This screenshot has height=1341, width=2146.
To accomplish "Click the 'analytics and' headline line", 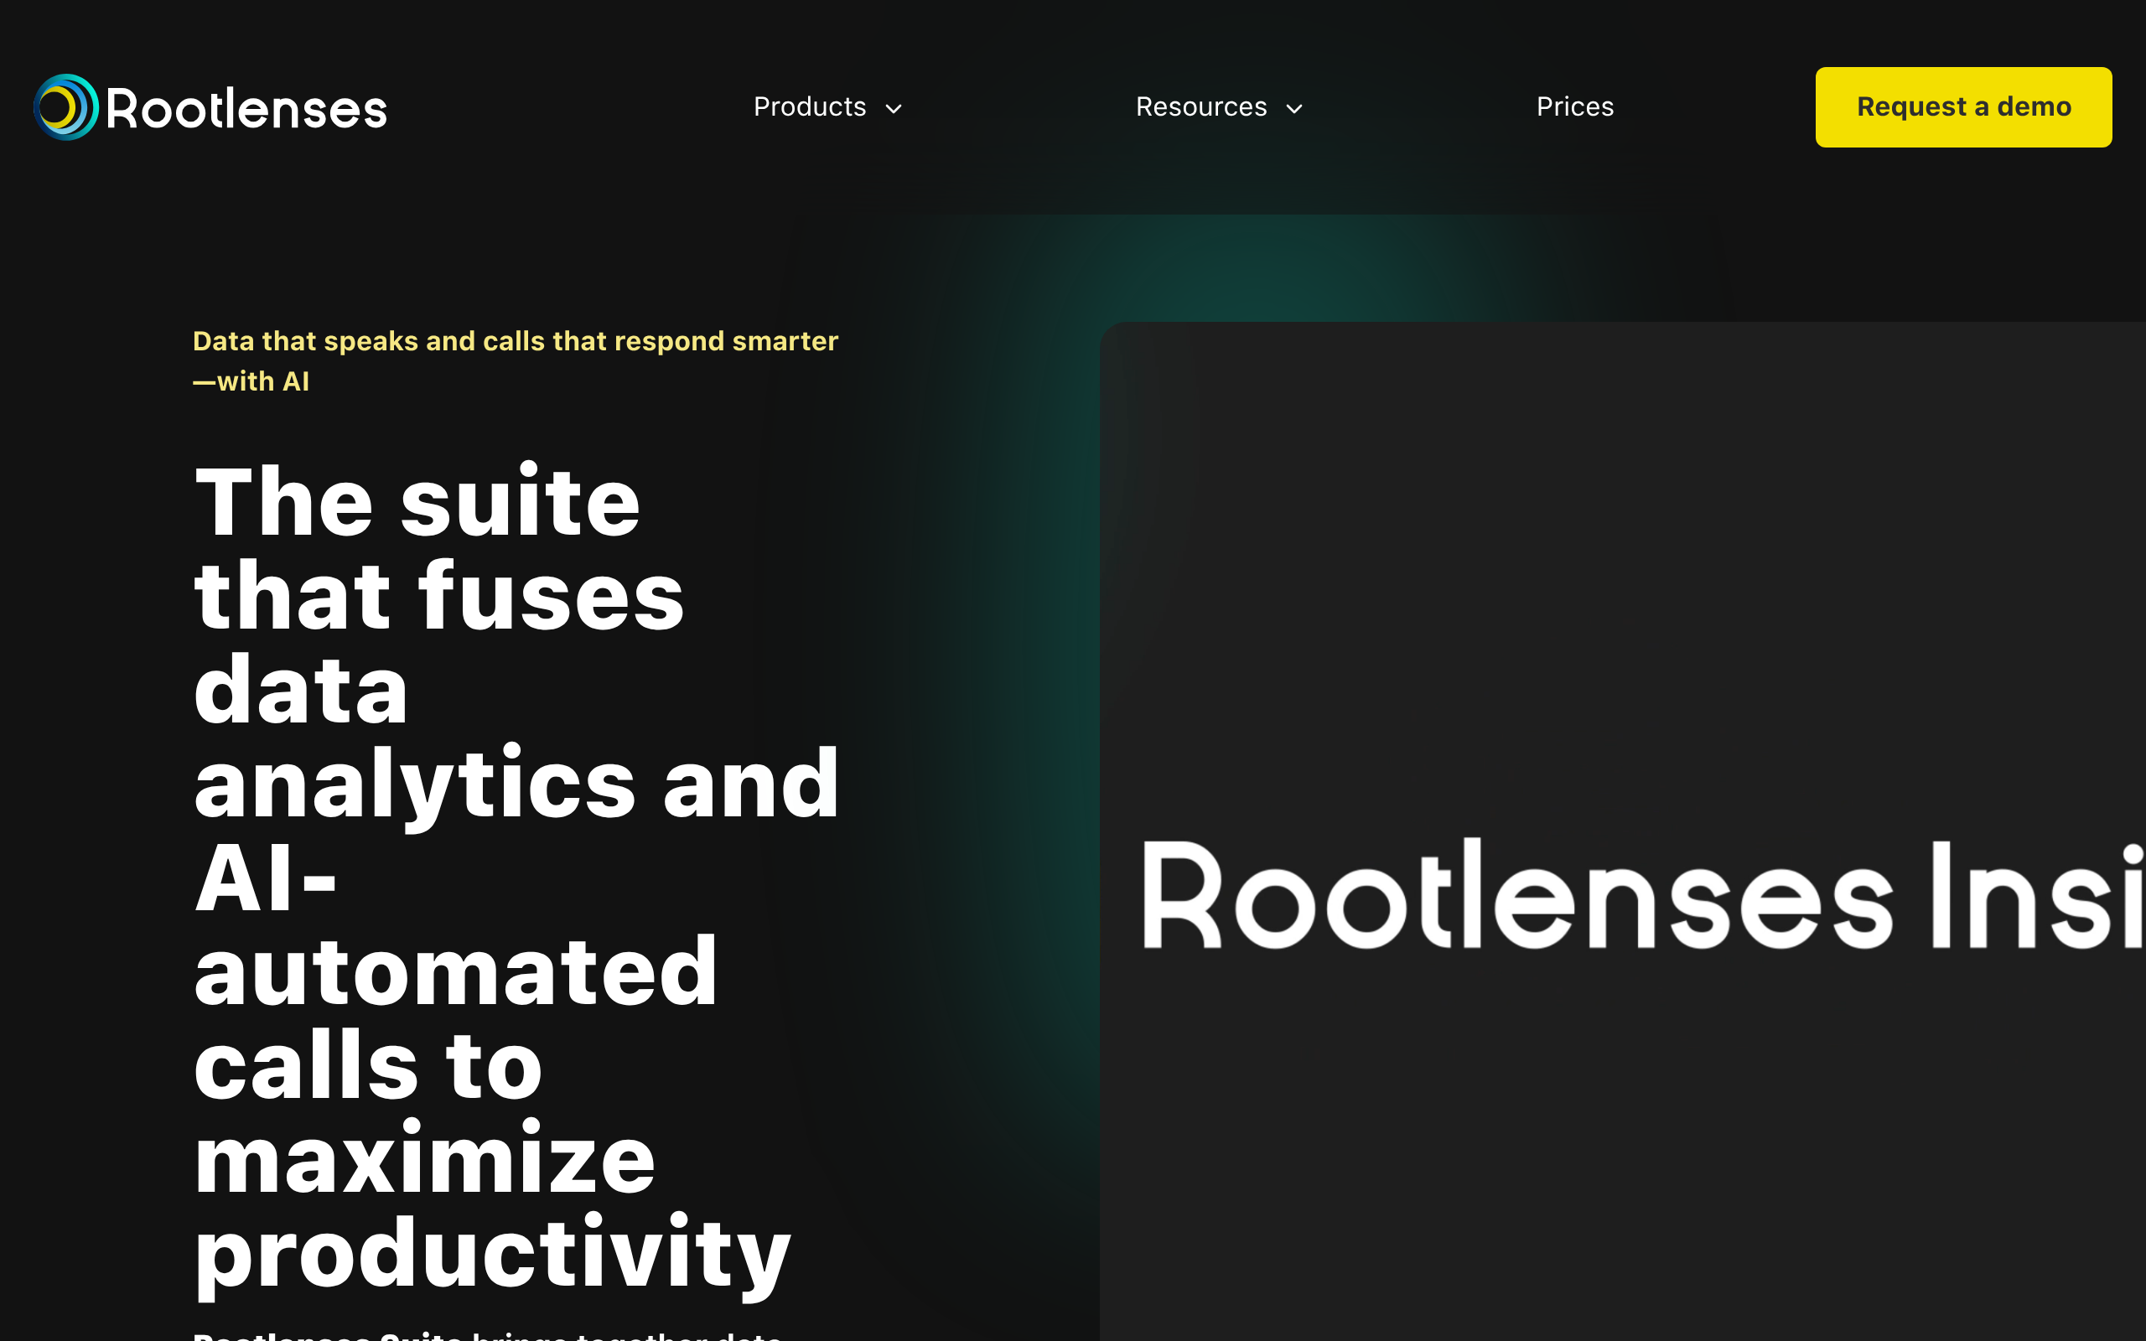I will click(516, 785).
